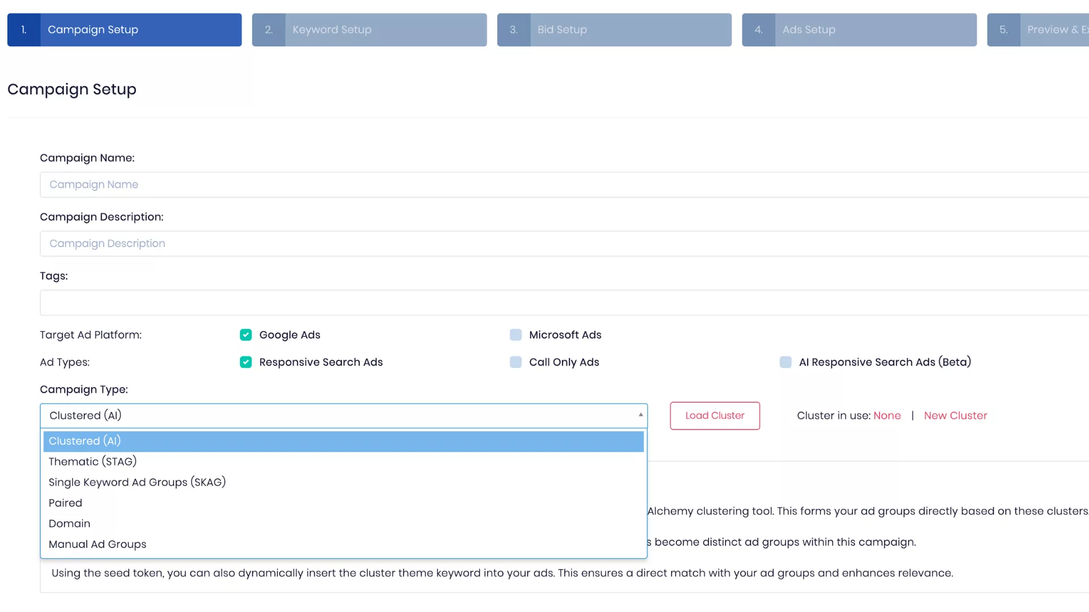This screenshot has width=1089, height=612.
Task: Pick the Paired campaign type option
Action: [x=65, y=503]
